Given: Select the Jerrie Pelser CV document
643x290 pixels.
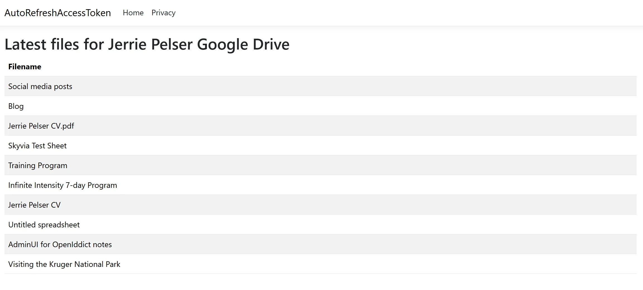Looking at the screenshot, I should pyautogui.click(x=34, y=205).
